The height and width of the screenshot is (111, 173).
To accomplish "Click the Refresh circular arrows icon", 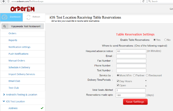I will [28, 17].
